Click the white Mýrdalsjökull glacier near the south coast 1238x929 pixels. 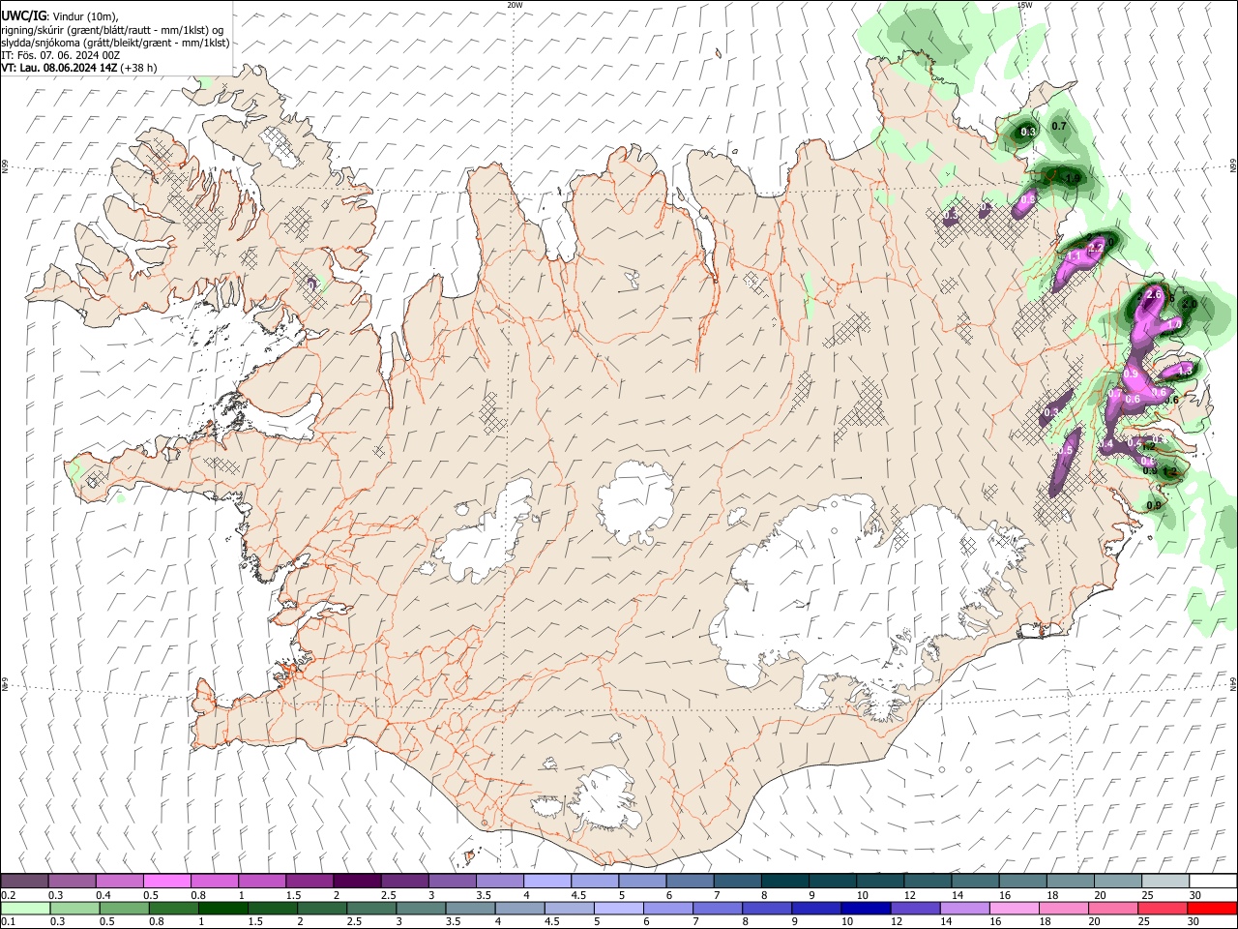pos(605,798)
